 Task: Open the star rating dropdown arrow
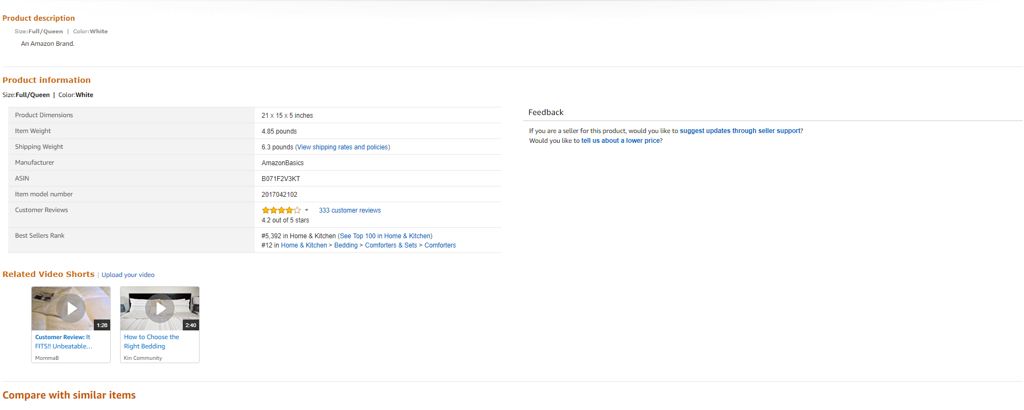(x=307, y=210)
